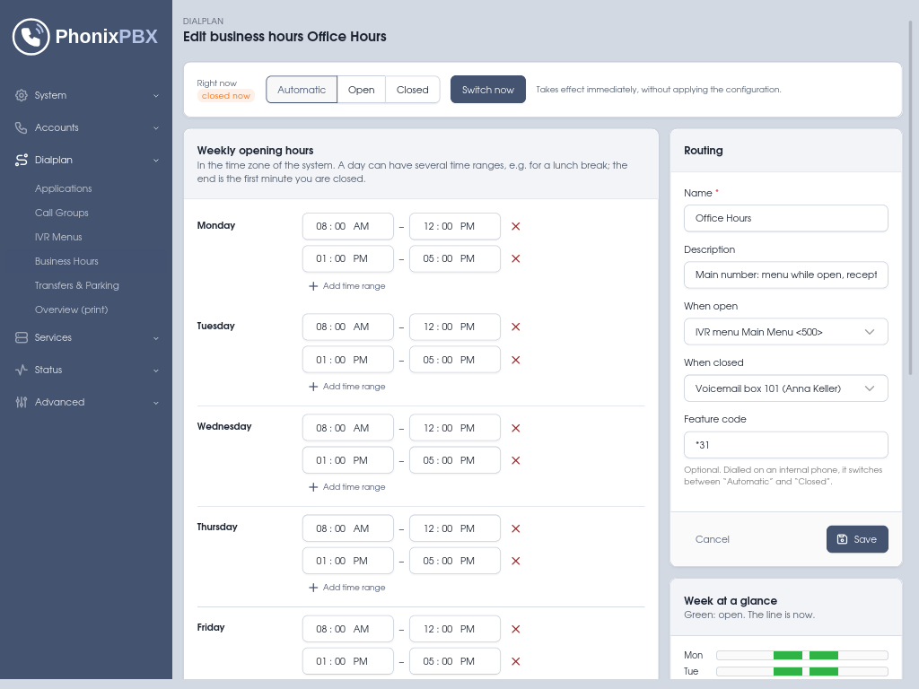Click the Switch now button
The height and width of the screenshot is (689, 919).
(x=487, y=90)
